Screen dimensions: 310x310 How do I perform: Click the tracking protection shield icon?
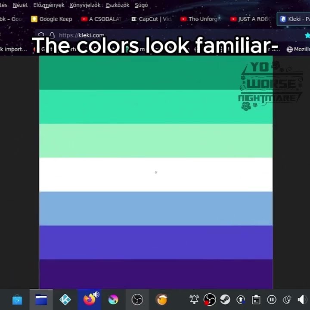click(x=41, y=34)
